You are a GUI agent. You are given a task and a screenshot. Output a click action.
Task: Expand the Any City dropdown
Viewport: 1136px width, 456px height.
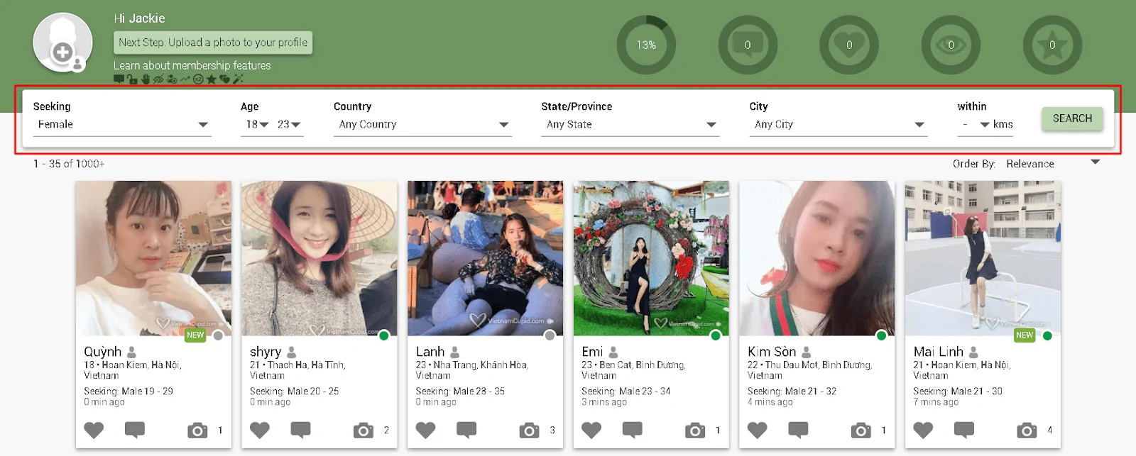pos(839,125)
